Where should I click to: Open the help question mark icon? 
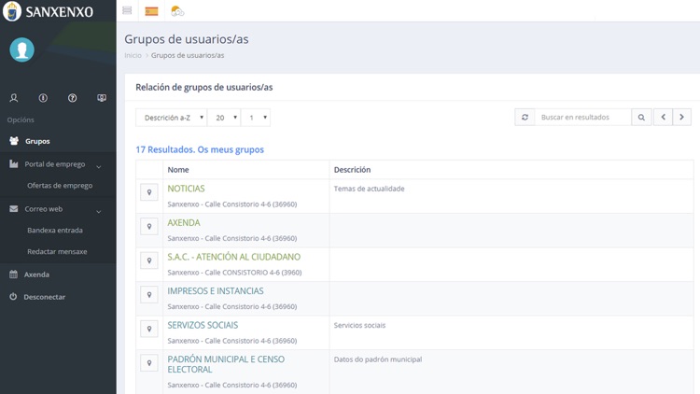[72, 98]
